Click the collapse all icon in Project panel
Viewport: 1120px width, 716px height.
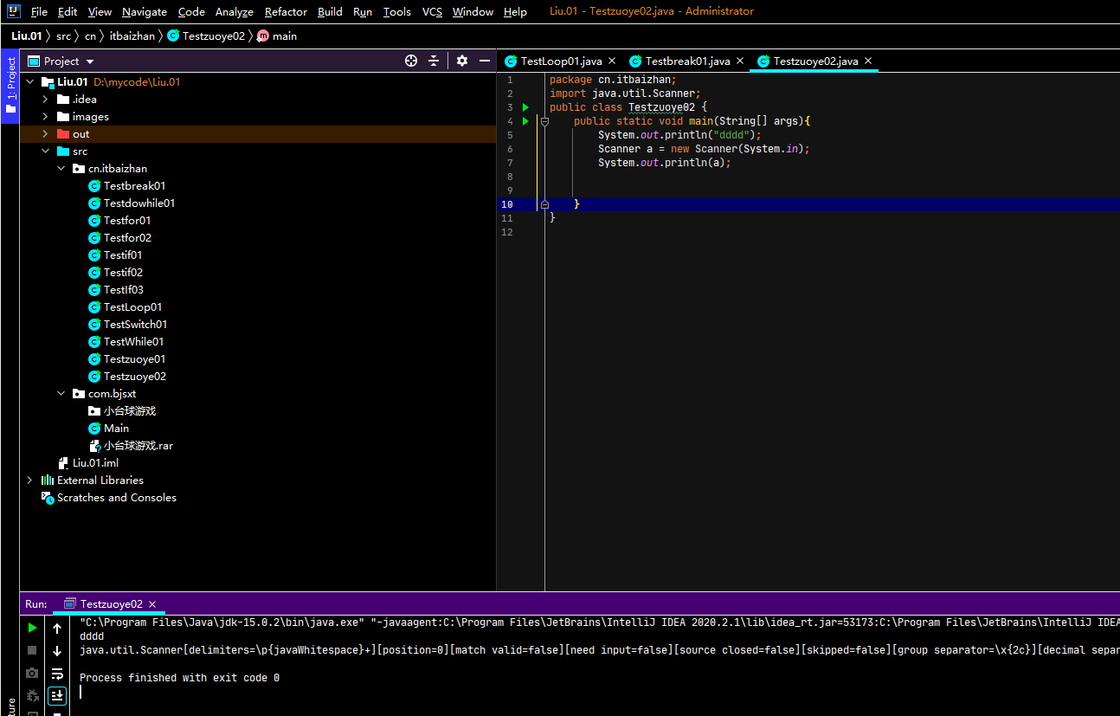pos(434,61)
